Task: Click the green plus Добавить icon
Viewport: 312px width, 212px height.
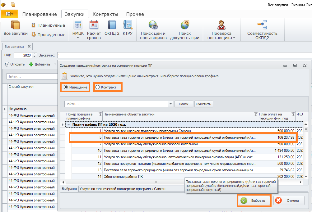Action: tap(31, 64)
